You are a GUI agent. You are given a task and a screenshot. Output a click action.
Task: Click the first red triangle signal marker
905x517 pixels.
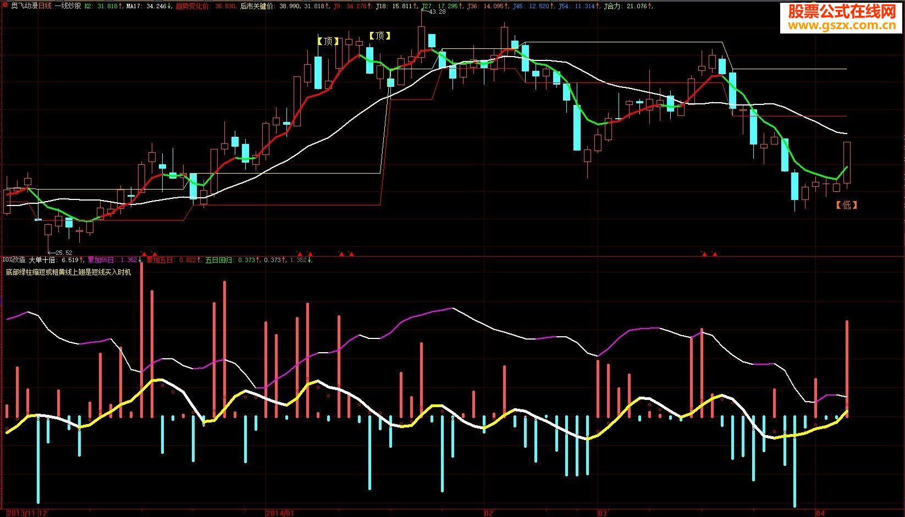[x=144, y=254]
